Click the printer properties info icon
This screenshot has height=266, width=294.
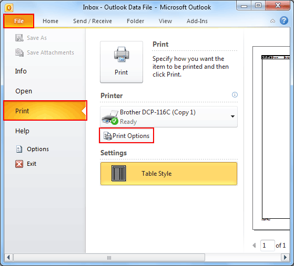235,95
